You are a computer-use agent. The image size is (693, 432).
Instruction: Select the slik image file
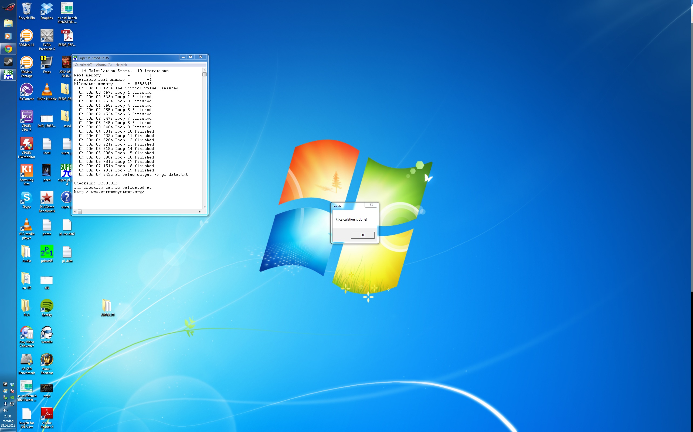(47, 283)
